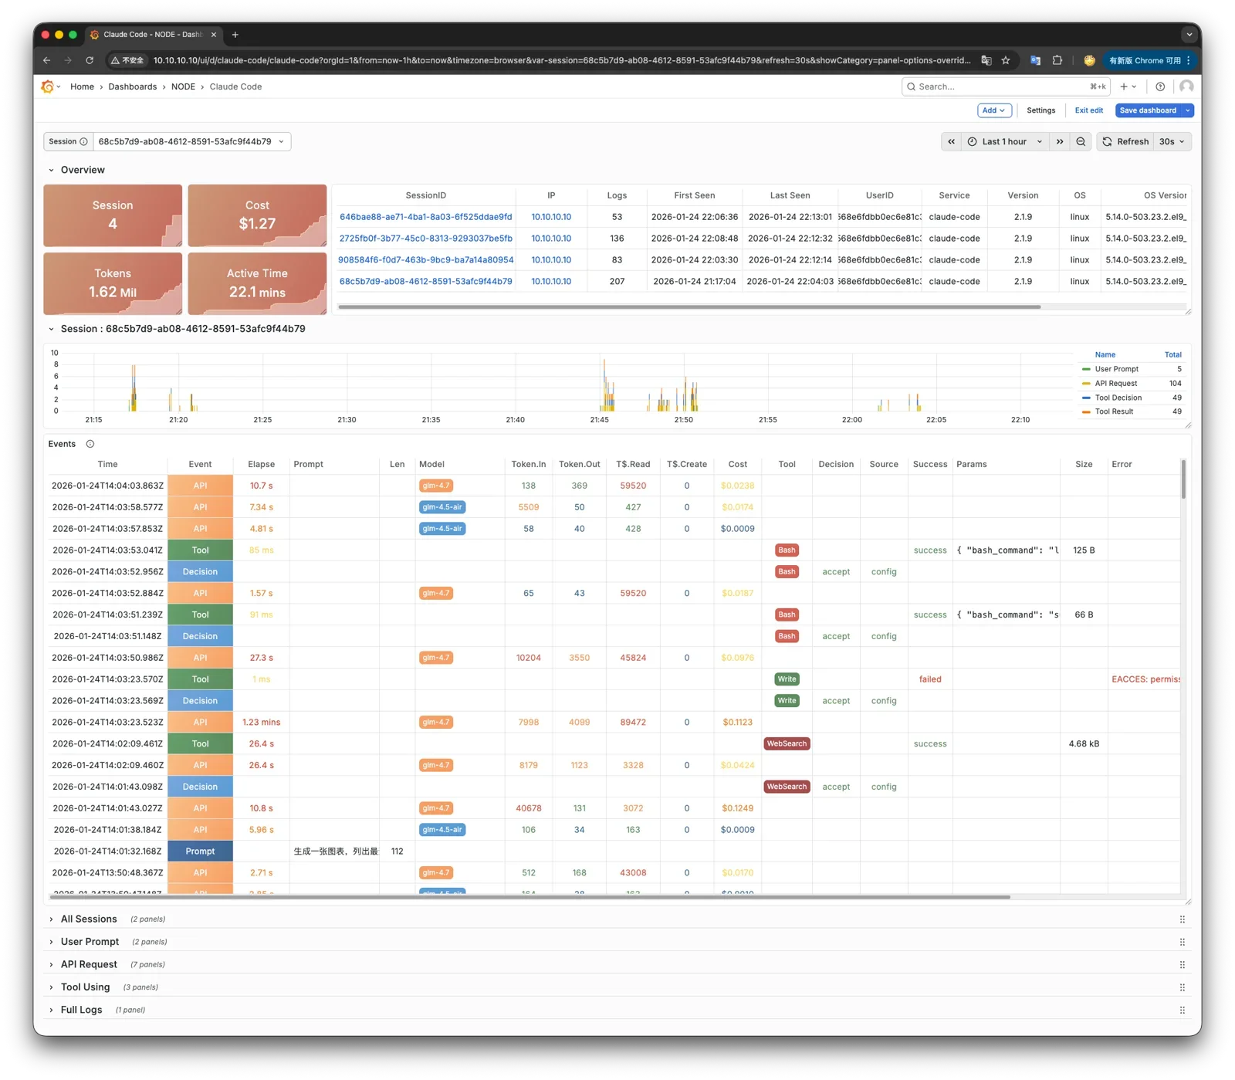Toggle User Prompt series in legend
The image size is (1235, 1080).
tap(1116, 369)
